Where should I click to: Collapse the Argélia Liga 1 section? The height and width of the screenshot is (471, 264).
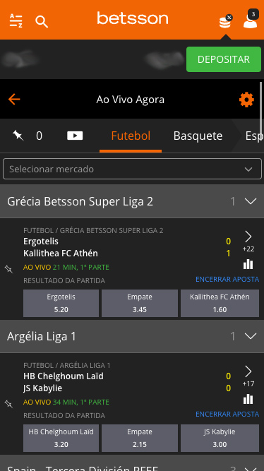tap(250, 336)
